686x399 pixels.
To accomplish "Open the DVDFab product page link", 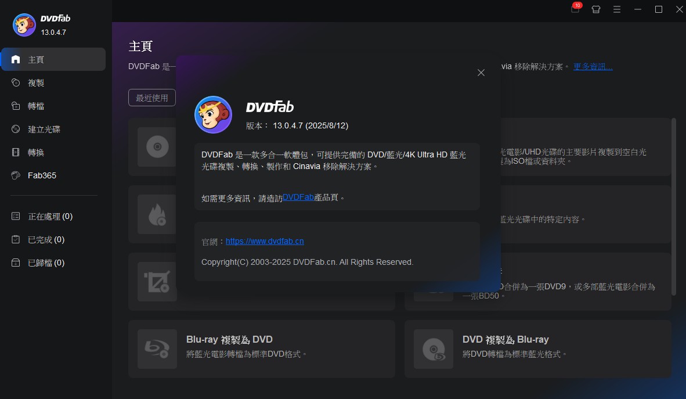I will [x=298, y=197].
